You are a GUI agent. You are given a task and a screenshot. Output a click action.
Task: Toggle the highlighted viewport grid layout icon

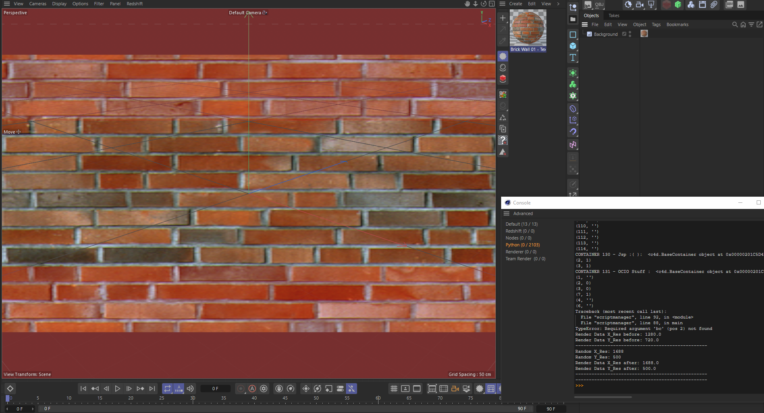click(x=491, y=389)
